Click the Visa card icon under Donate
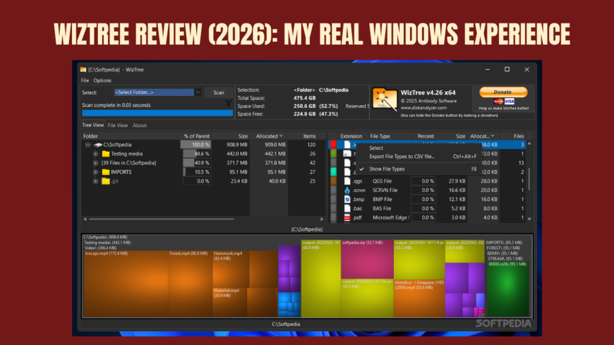 point(509,101)
